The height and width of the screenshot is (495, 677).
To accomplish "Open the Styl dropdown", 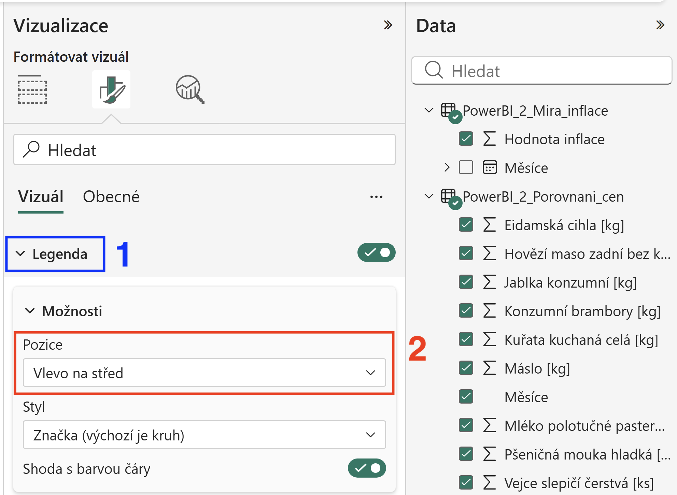I will point(204,435).
